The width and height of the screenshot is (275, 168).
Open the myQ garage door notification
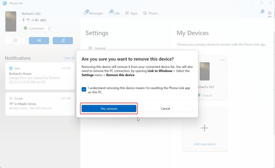40,76
